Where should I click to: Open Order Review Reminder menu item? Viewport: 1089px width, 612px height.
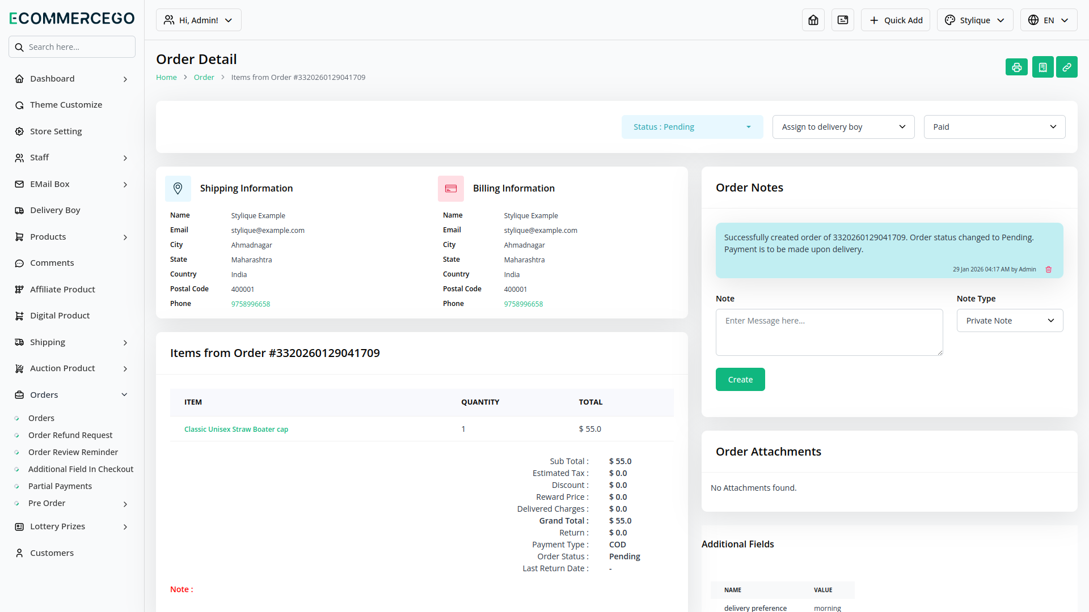(73, 452)
